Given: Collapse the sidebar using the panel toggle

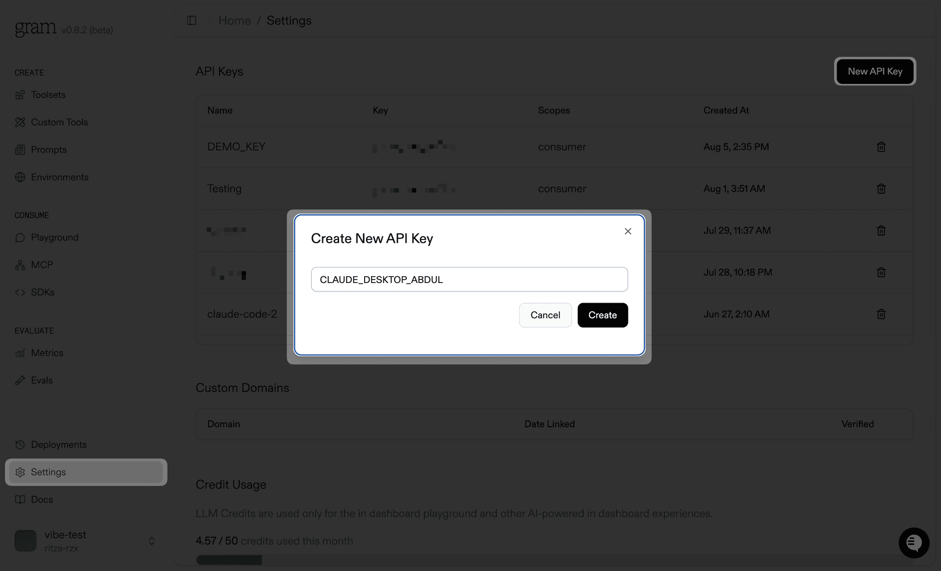Looking at the screenshot, I should [x=191, y=20].
